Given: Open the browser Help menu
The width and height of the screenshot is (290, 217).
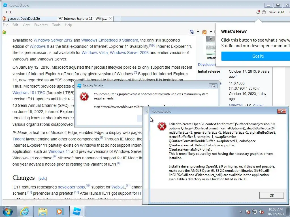Looking at the screenshot, I should click(x=68, y=25).
